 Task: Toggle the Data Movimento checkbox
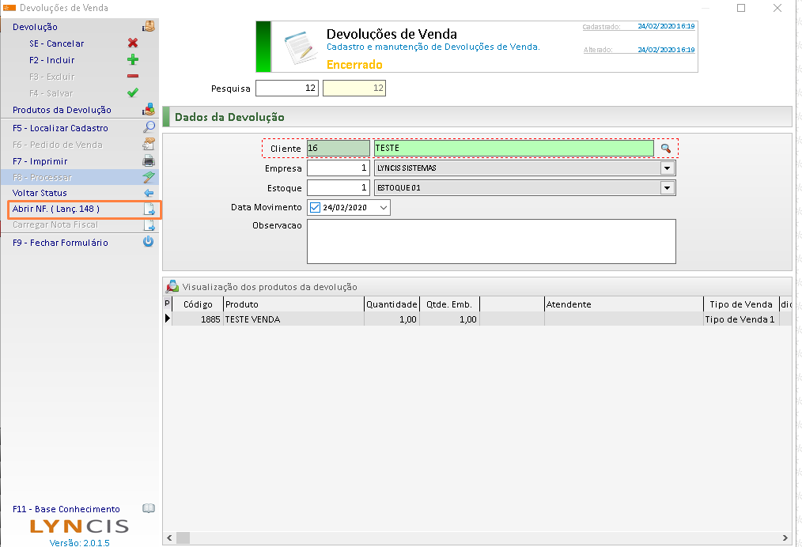tap(315, 207)
